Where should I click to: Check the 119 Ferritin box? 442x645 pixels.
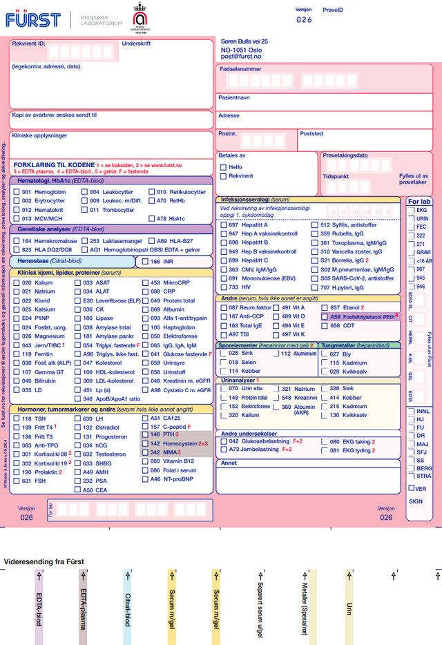pos(17,354)
